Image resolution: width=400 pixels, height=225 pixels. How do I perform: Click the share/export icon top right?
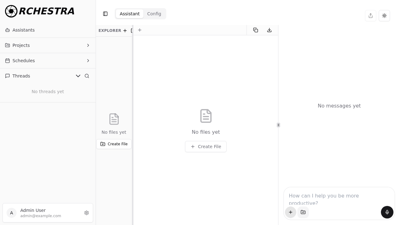[x=371, y=16]
